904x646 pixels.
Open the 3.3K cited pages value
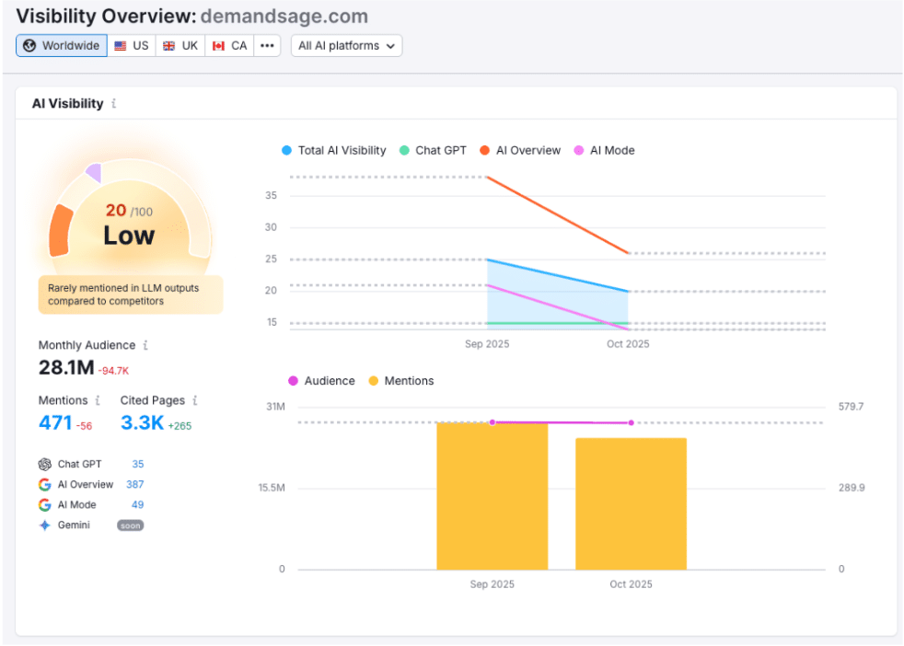coord(143,422)
